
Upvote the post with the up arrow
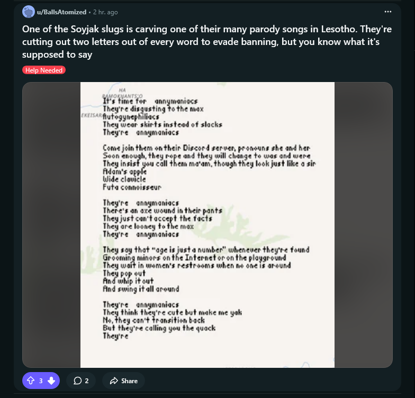[31, 381]
